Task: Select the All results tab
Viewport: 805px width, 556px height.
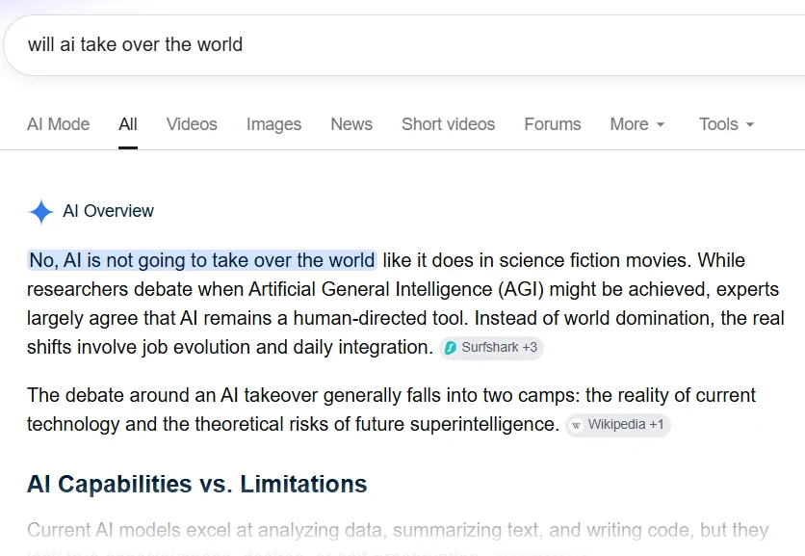Action: click(x=128, y=124)
